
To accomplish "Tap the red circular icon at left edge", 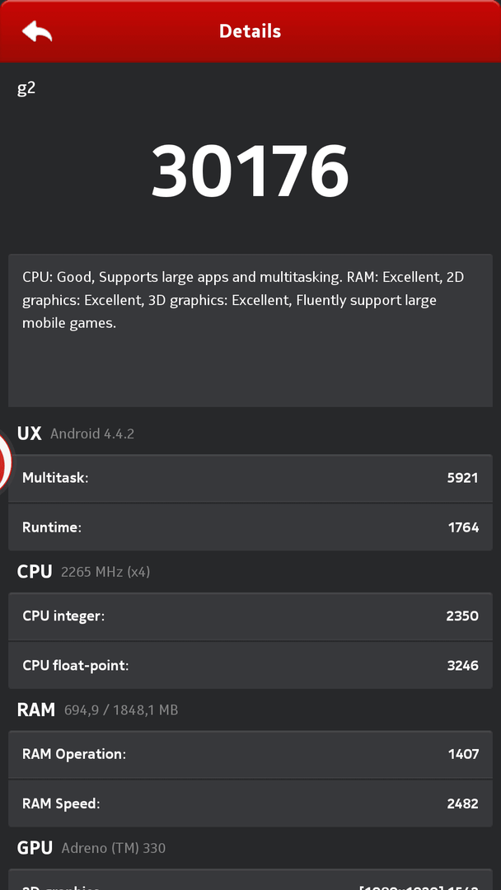I will tap(4, 463).
